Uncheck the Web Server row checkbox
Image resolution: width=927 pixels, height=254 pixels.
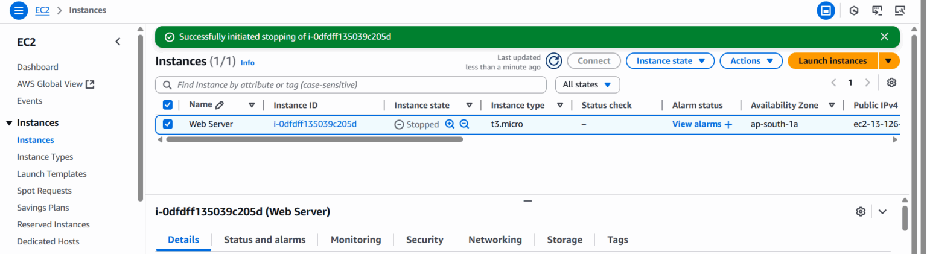coord(168,124)
